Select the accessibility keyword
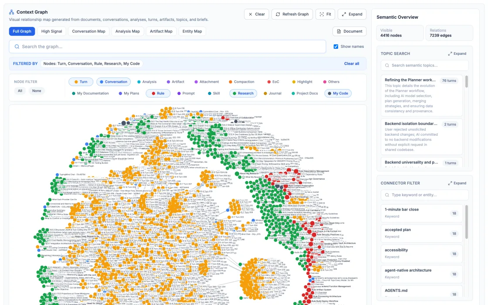488x305 pixels. click(422, 253)
